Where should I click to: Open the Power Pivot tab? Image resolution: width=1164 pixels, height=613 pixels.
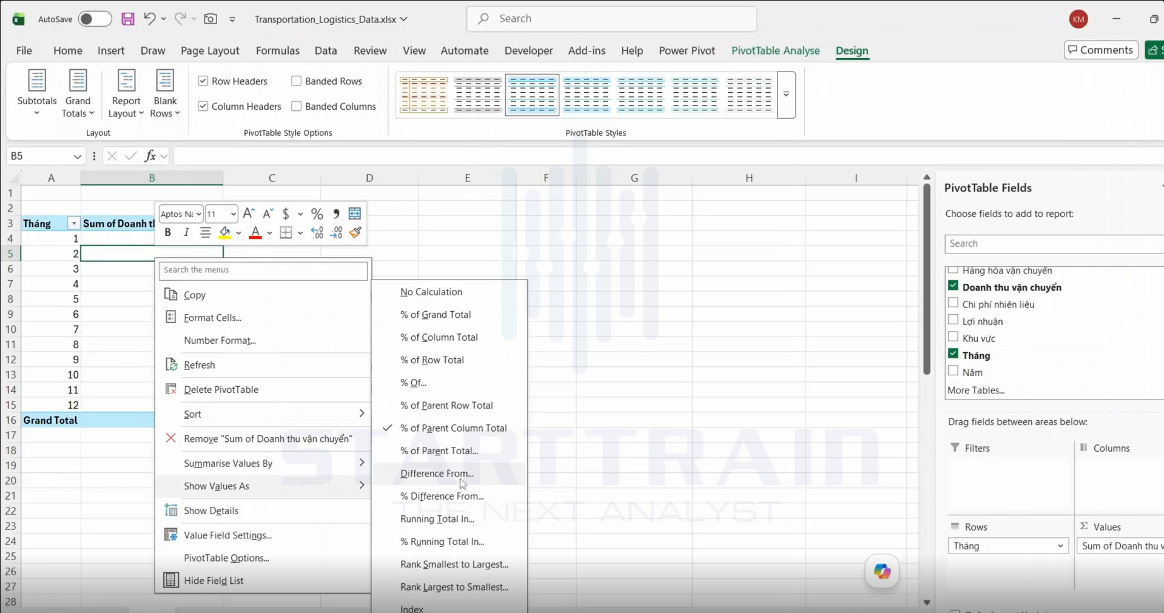click(687, 50)
